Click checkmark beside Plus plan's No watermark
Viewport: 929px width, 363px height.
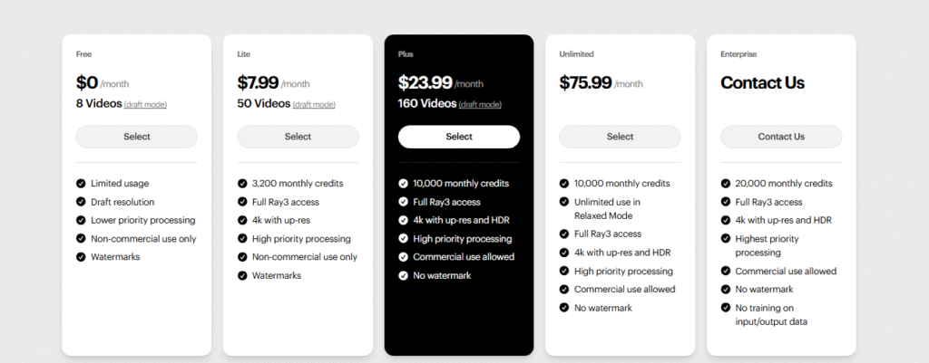point(404,275)
